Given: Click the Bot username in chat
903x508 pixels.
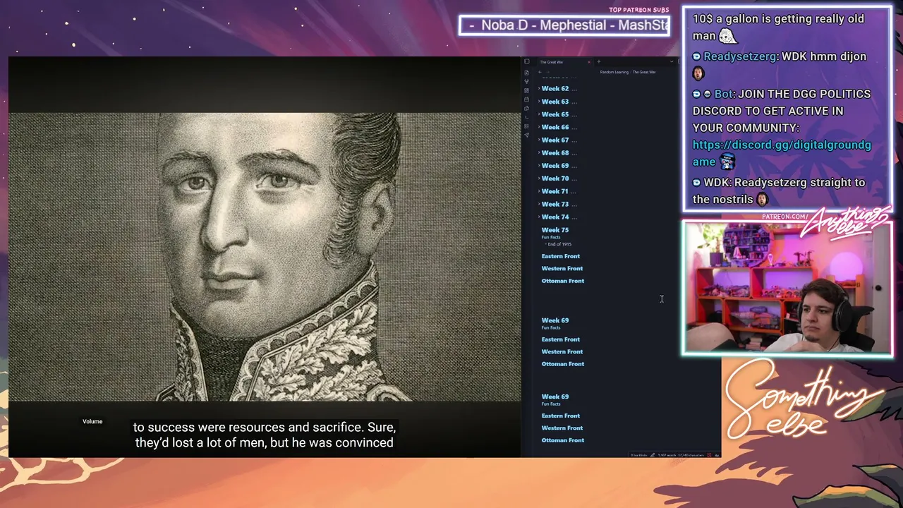Looking at the screenshot, I should click(x=723, y=94).
